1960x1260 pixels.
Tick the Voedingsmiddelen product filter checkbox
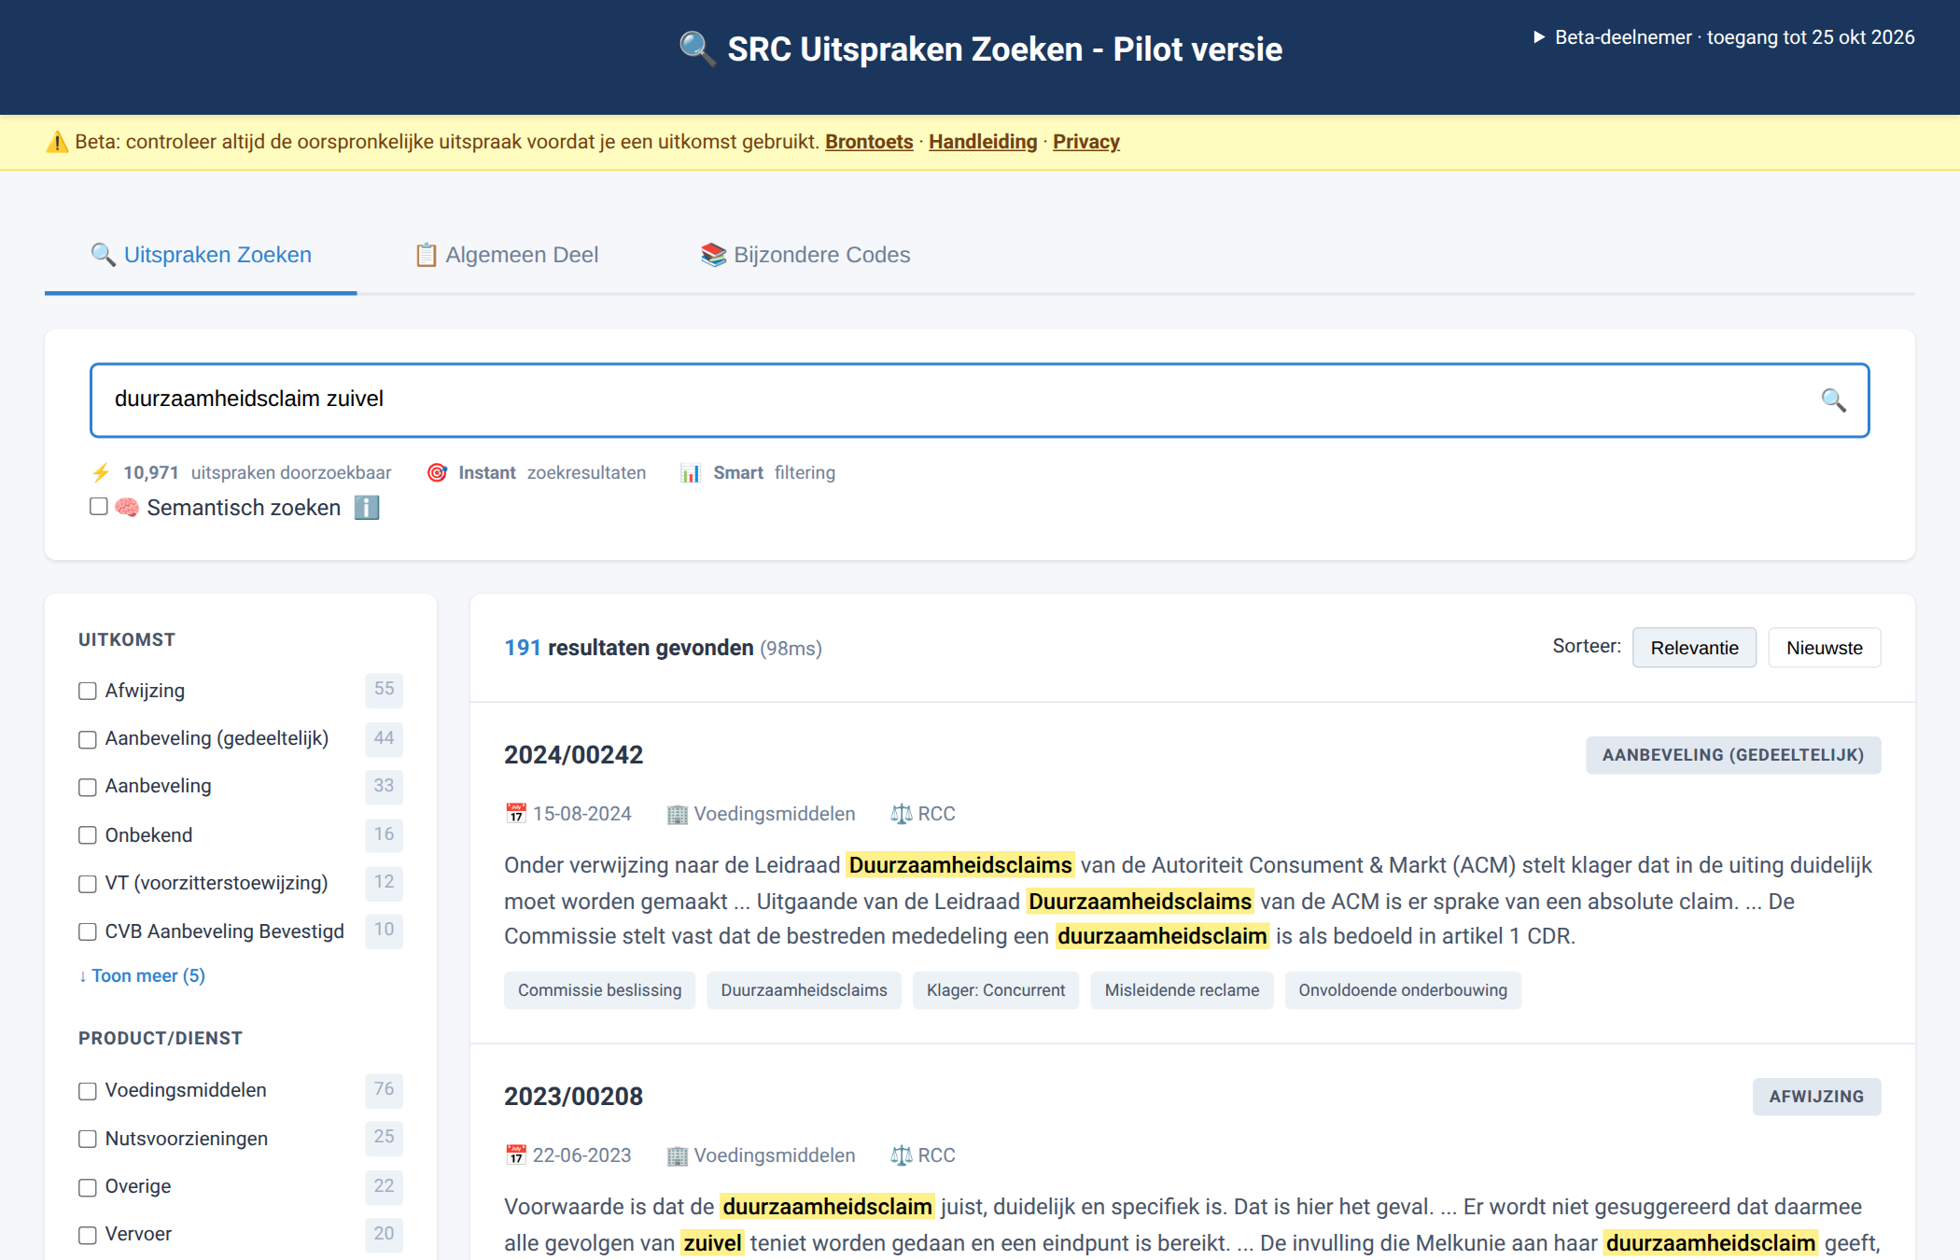tap(88, 1091)
